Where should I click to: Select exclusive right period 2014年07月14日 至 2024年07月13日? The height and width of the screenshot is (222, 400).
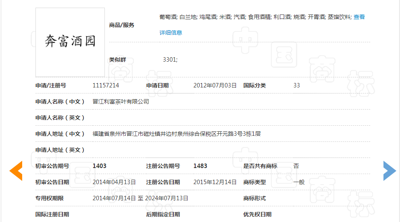coord(140,198)
